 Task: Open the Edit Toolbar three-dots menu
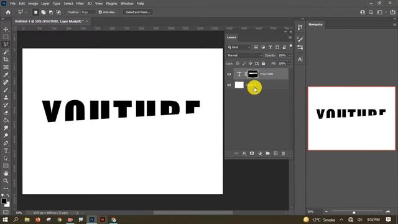(6, 189)
